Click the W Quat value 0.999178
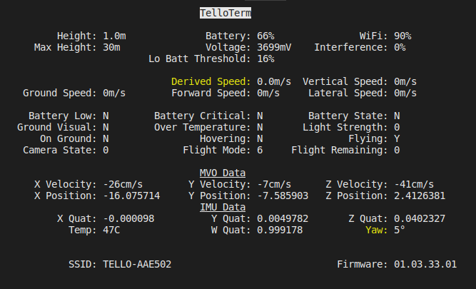 280,230
